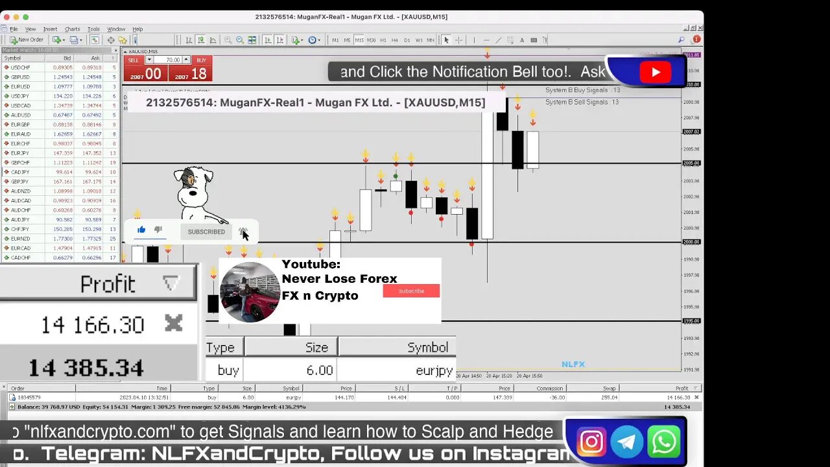Select the Text 'A' tool

[522, 40]
